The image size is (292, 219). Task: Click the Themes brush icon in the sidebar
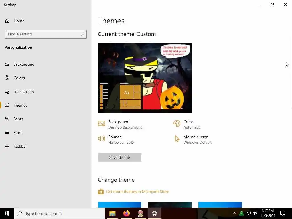[7, 105]
